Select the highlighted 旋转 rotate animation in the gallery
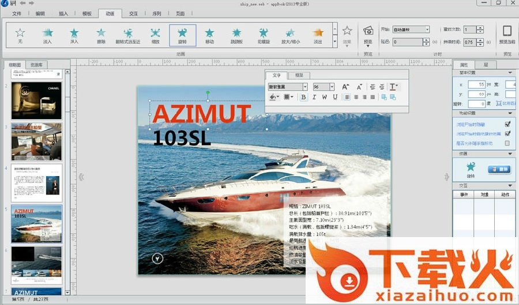 (182, 35)
